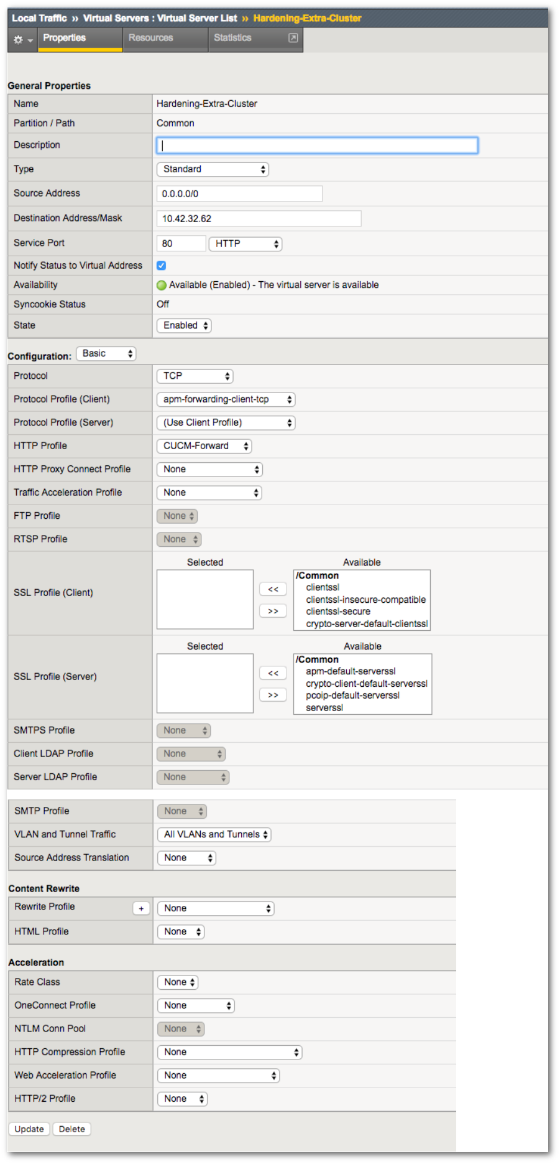
Task: Switch to the Resources tab
Action: [165, 39]
